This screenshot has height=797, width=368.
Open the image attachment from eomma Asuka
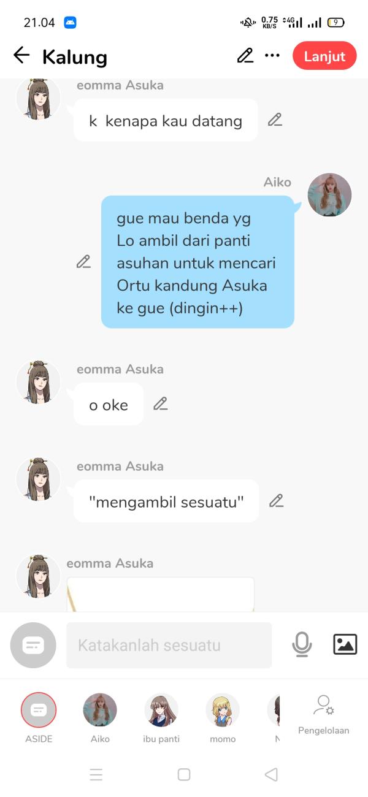(161, 594)
